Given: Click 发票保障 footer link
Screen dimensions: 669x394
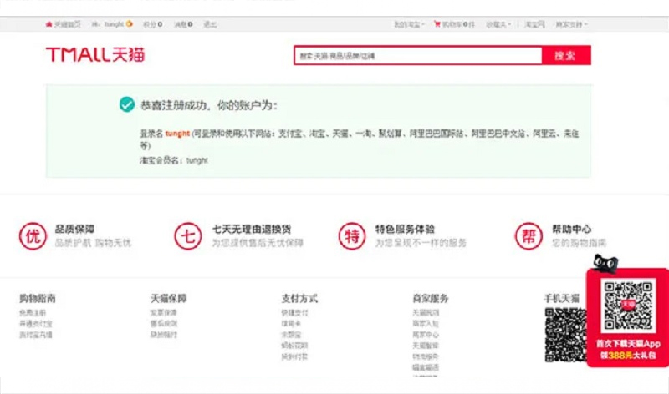Looking at the screenshot, I should 163,313.
